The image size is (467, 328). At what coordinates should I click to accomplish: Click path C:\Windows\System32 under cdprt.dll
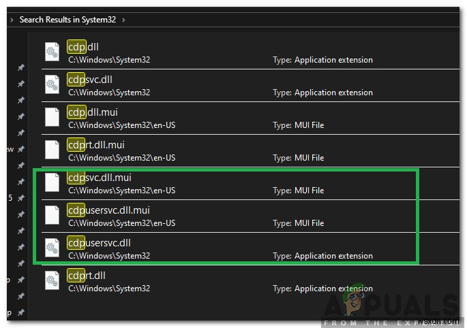109,289
